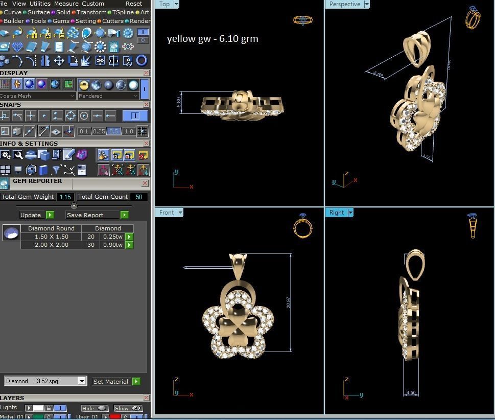Click the Set Material button
495x420 pixels.
[116, 381]
